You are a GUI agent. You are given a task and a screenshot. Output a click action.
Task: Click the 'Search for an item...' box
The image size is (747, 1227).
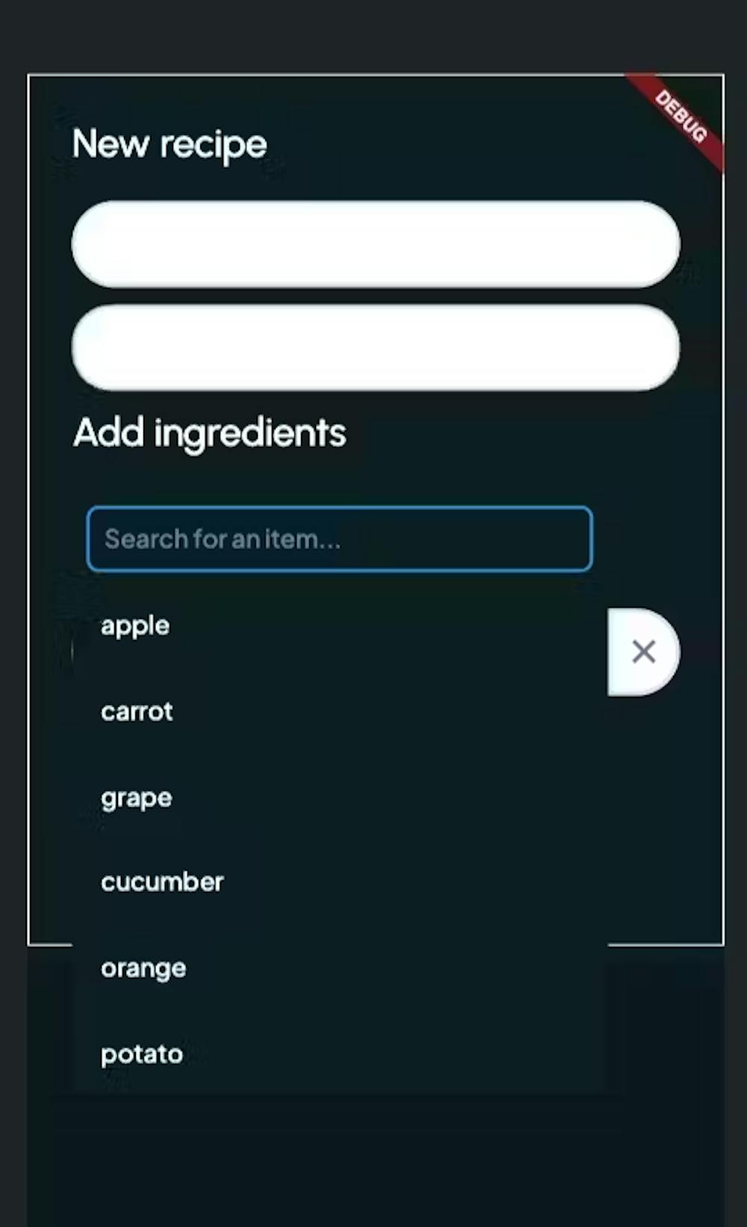click(339, 539)
